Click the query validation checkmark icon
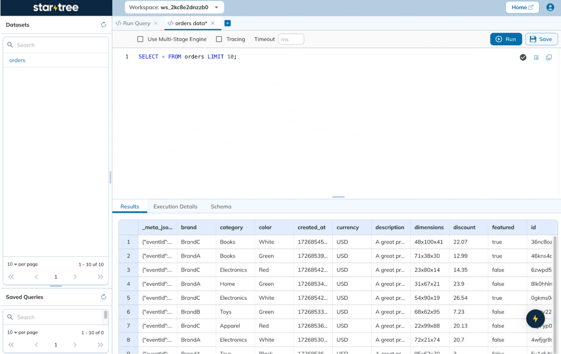 point(523,57)
